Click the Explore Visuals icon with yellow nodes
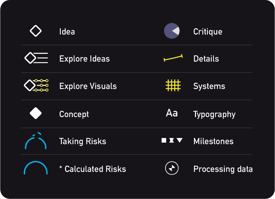This screenshot has width=275, height=199. pyautogui.click(x=36, y=85)
